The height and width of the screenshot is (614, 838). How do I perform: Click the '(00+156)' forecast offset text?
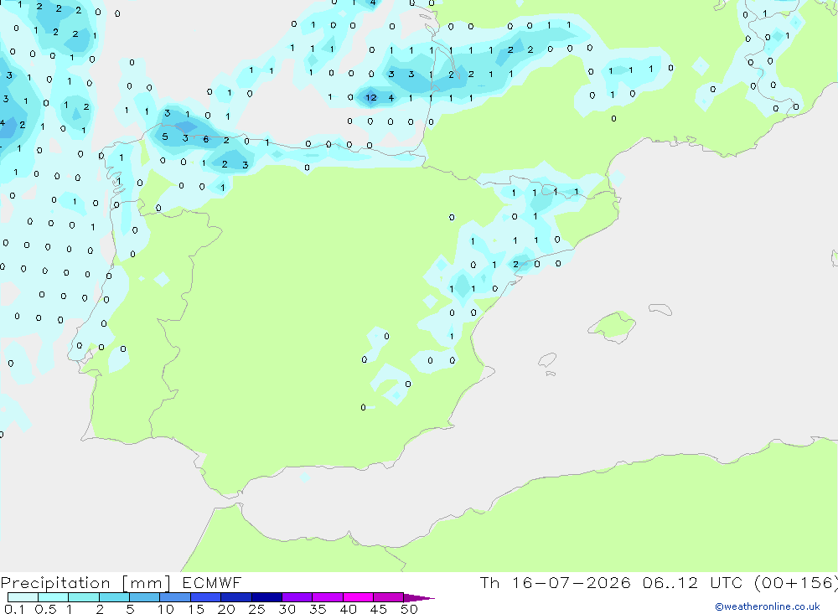pyautogui.click(x=796, y=583)
